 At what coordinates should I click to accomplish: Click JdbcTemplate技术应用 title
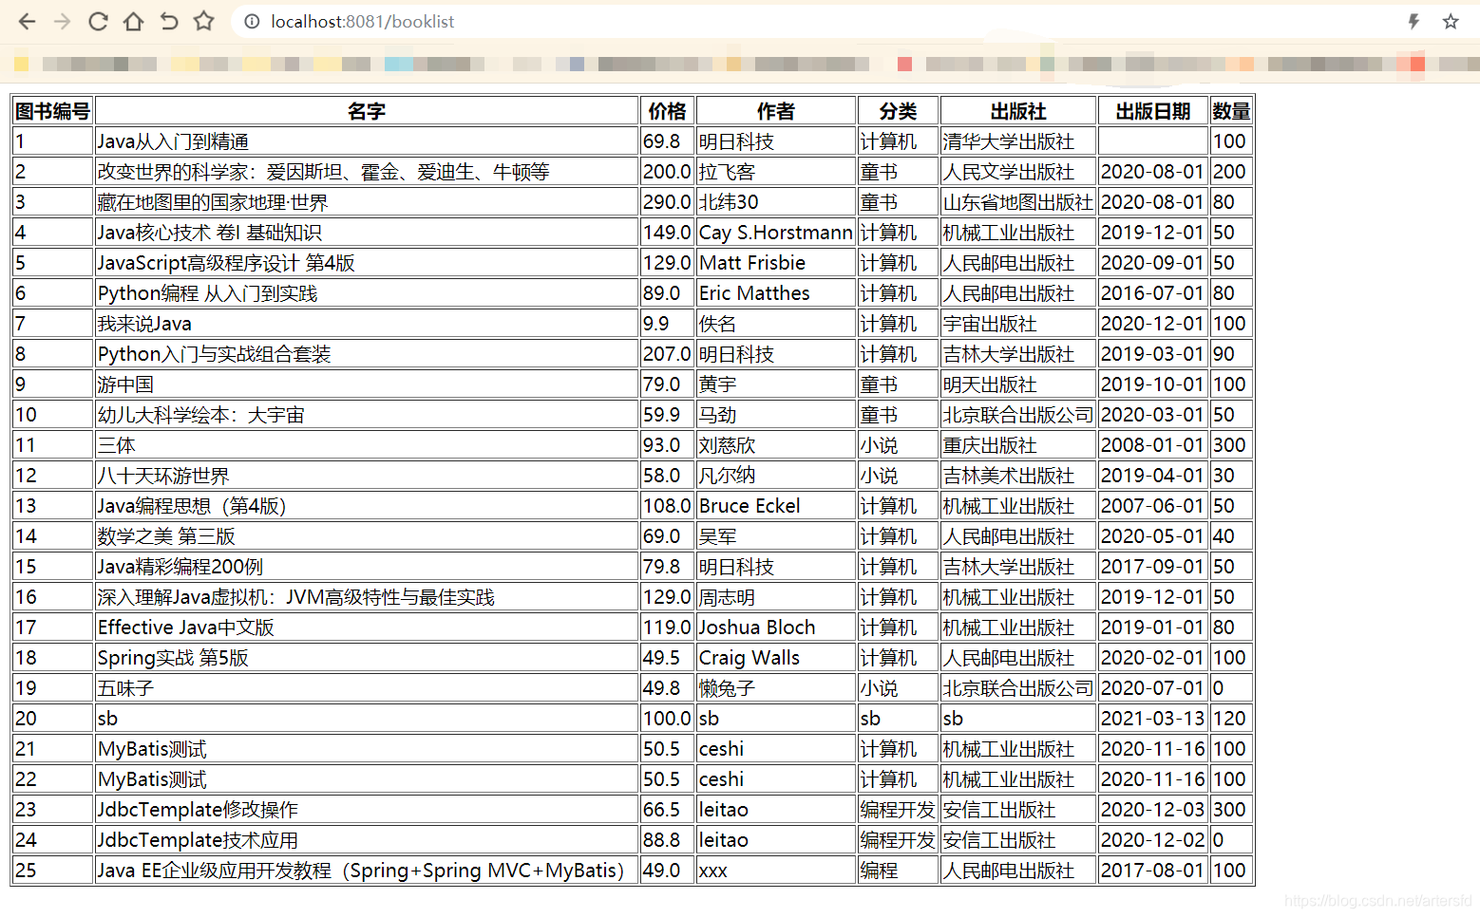(198, 840)
